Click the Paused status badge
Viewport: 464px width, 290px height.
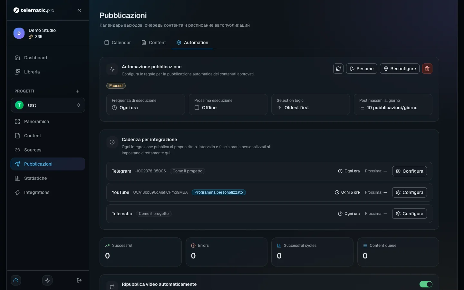pos(116,86)
